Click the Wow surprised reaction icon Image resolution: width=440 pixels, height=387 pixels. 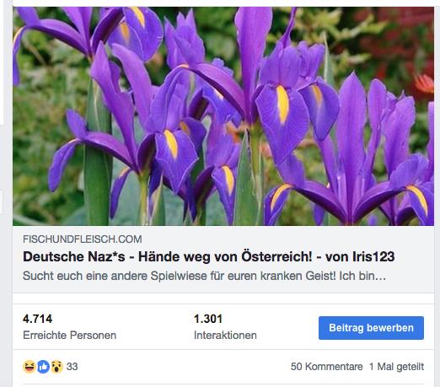[x=56, y=367]
